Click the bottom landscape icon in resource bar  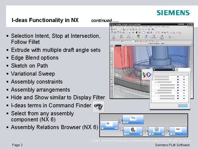click(112, 87)
